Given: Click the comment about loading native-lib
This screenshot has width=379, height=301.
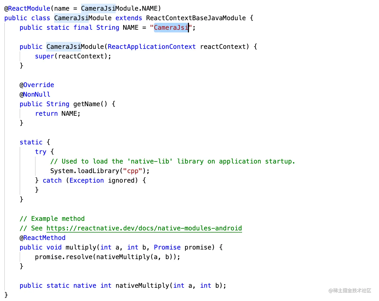Looking at the screenshot, I should [x=173, y=161].
